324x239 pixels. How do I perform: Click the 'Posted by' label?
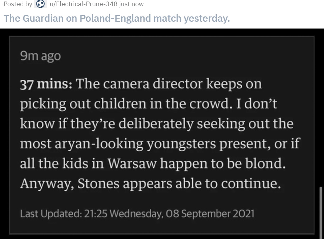click(x=18, y=4)
